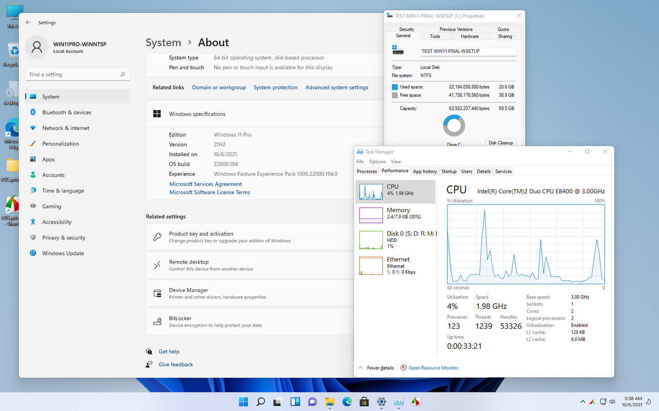This screenshot has height=411, width=659.
Task: Click Domain or workgroup link
Action: coord(219,87)
